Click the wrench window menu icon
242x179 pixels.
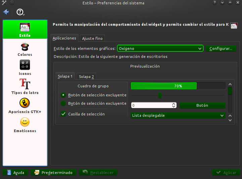tap(4, 3)
